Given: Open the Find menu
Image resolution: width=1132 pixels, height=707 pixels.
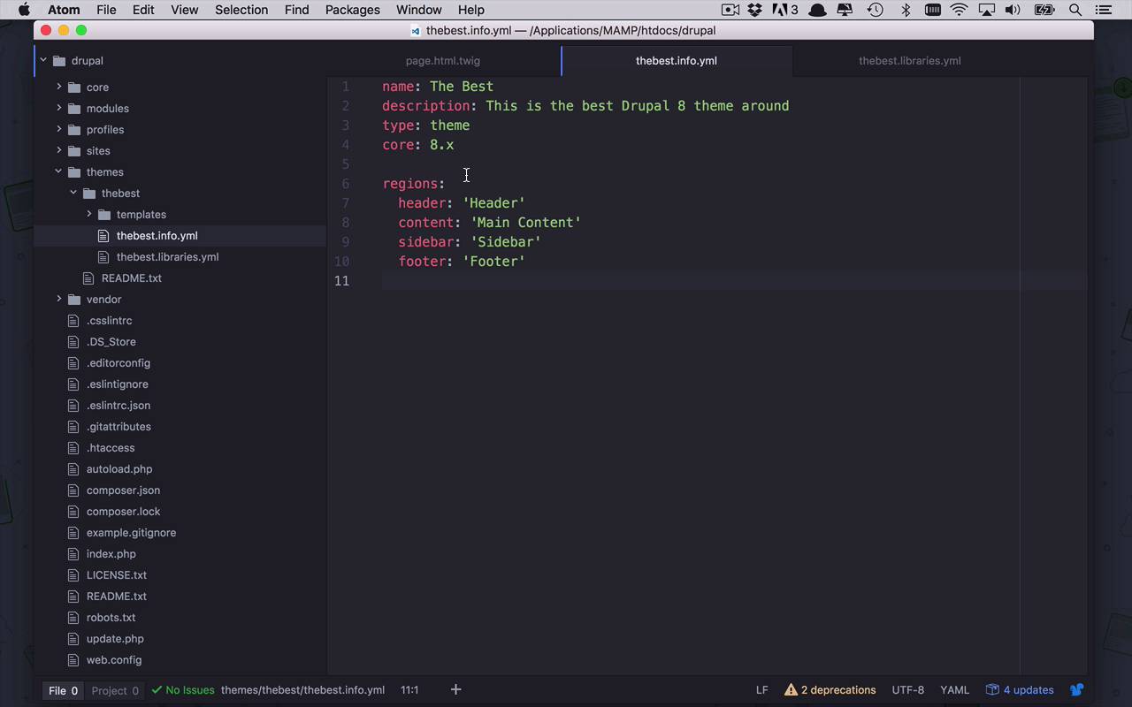Looking at the screenshot, I should tap(296, 10).
